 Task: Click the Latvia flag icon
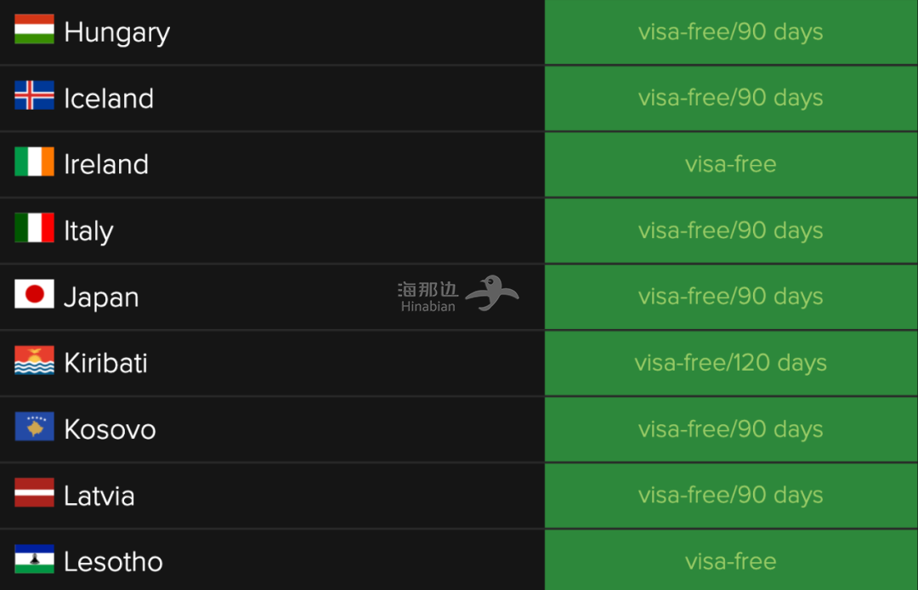pyautogui.click(x=35, y=492)
